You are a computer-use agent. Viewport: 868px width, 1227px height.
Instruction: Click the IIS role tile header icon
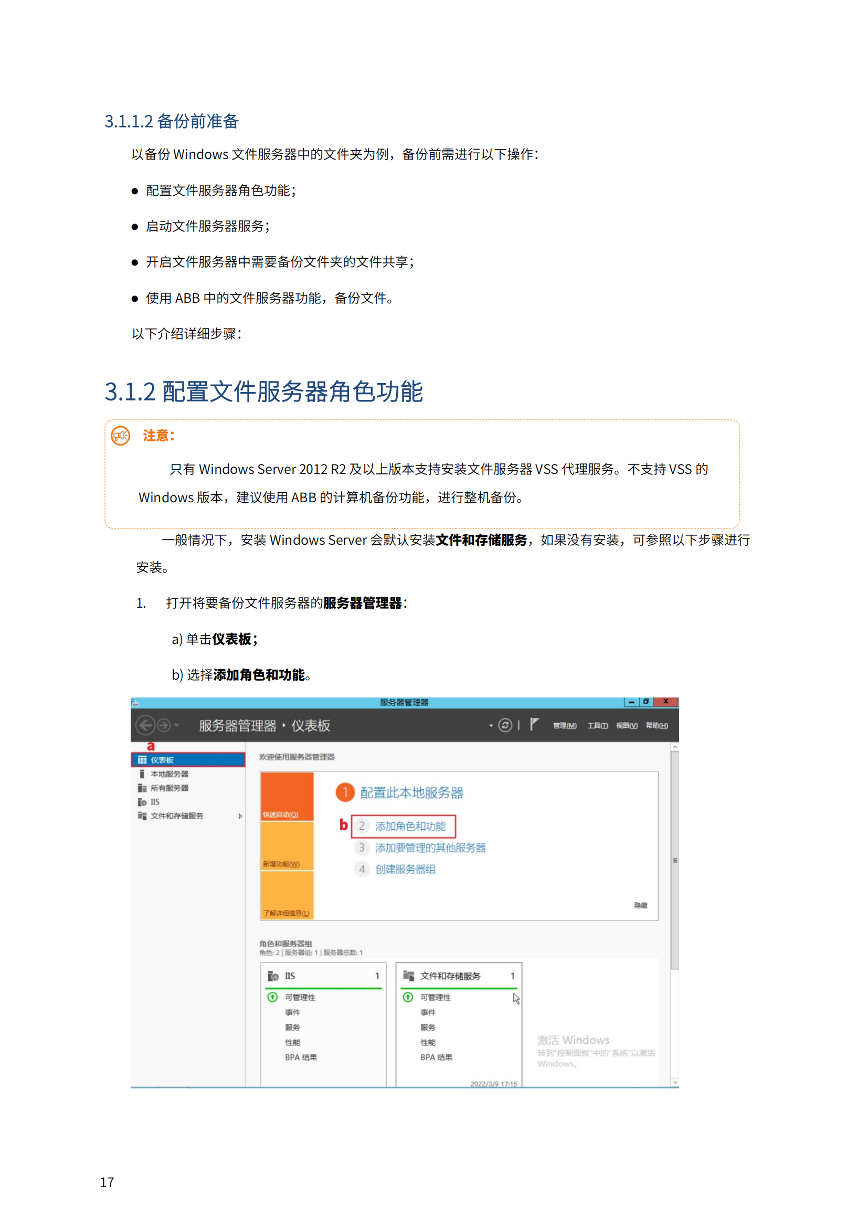pyautogui.click(x=273, y=976)
